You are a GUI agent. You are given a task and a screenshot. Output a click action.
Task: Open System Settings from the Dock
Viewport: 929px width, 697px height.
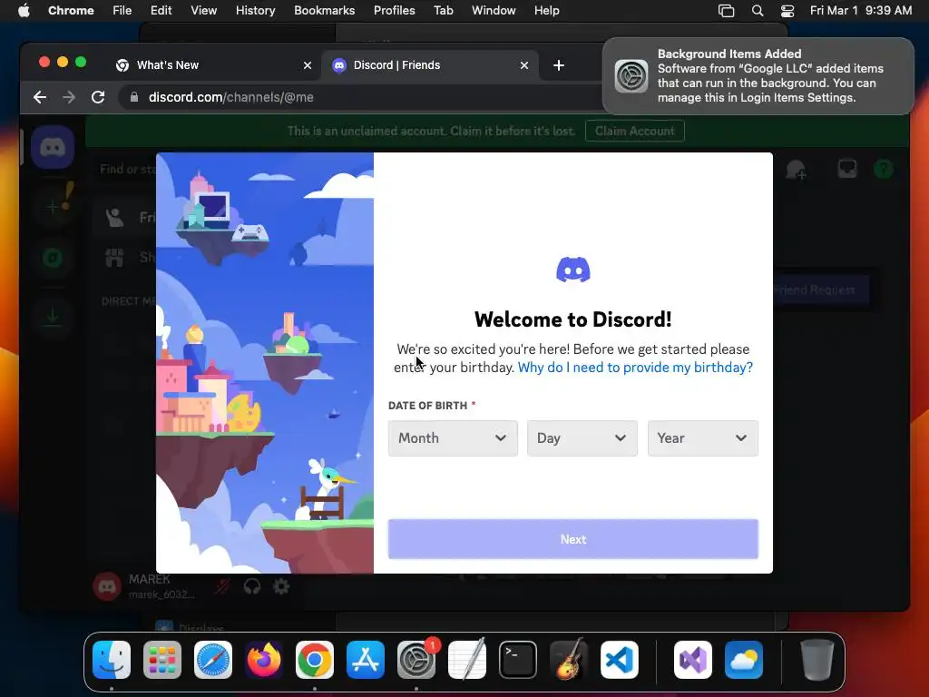coord(416,660)
